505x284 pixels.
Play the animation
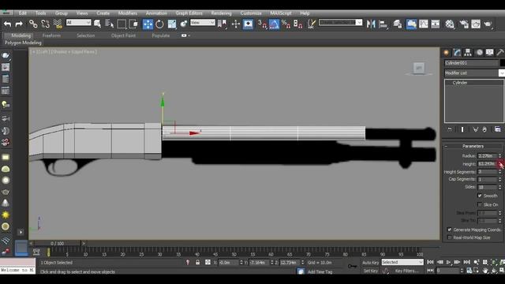449,262
